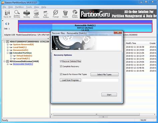Open the View menu
The height and width of the screenshot is (123, 158).
pos(37,7)
